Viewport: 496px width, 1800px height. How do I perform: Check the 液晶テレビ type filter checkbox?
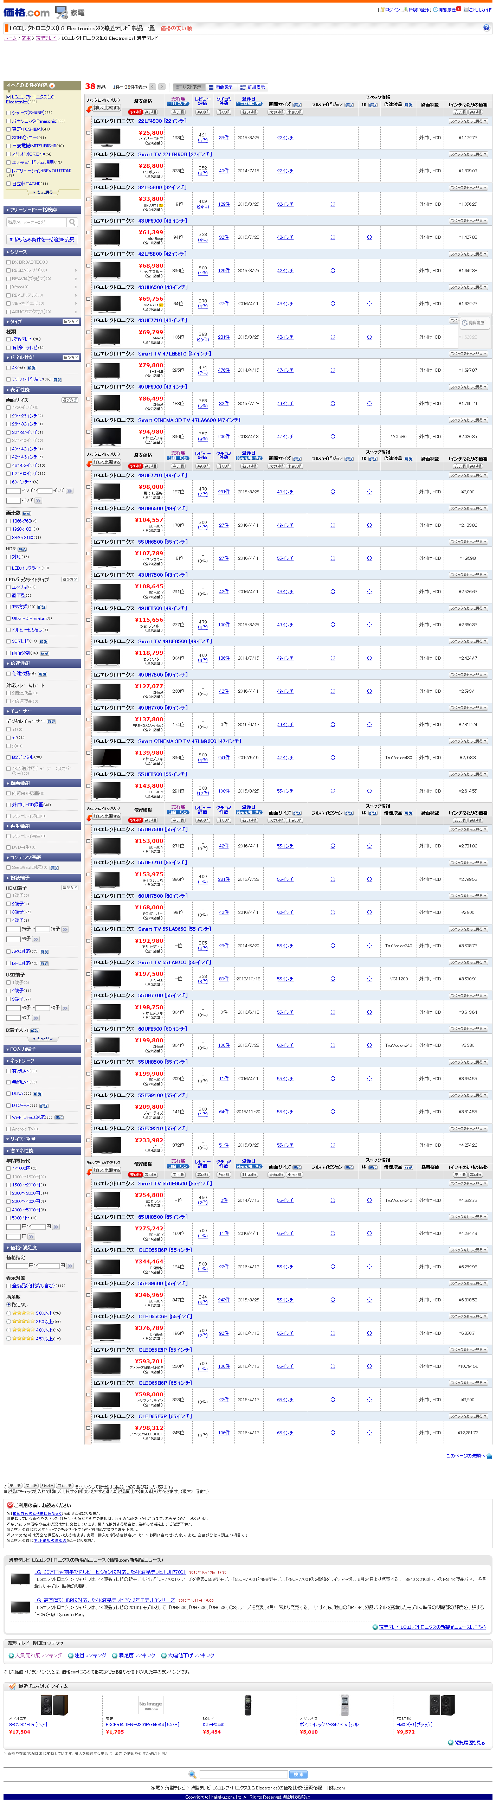8,339
